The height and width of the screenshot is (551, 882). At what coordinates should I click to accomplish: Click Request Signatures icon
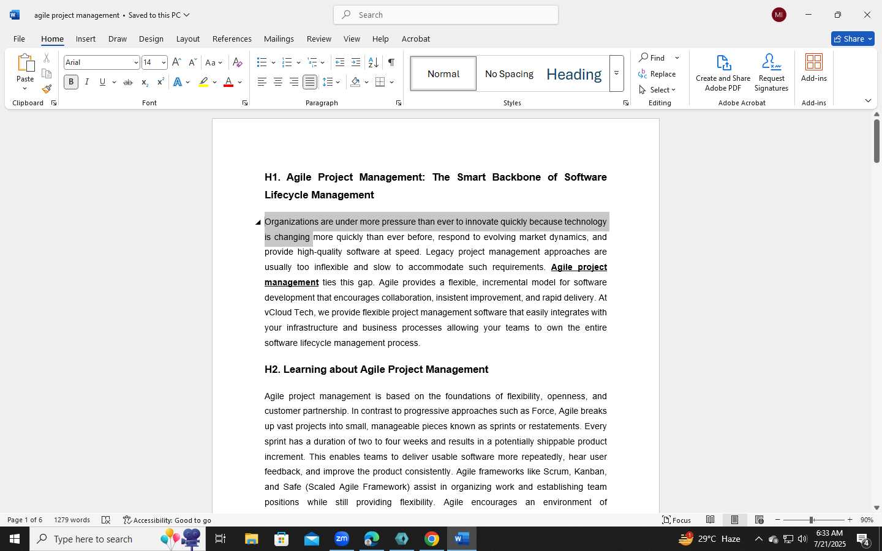(x=771, y=73)
